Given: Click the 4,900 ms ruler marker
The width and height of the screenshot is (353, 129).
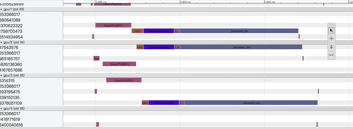Looking at the screenshot, I should point(186,2).
